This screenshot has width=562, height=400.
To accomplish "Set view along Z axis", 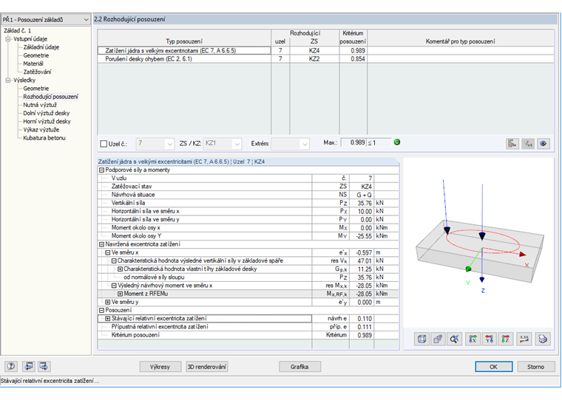I will pyautogui.click(x=505, y=339).
